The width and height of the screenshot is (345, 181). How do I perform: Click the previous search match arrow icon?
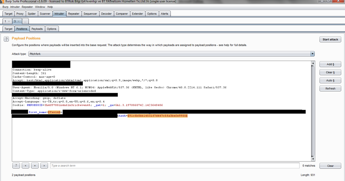25,165
